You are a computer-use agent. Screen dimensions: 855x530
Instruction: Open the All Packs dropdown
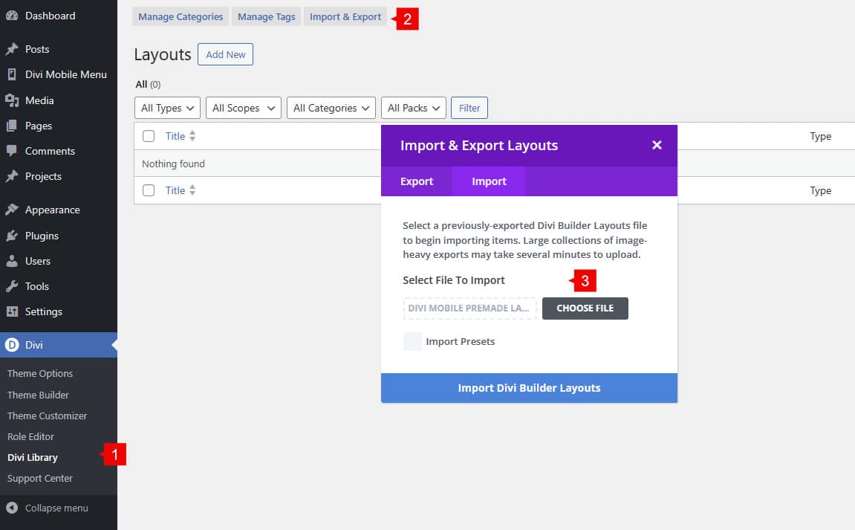(x=414, y=108)
